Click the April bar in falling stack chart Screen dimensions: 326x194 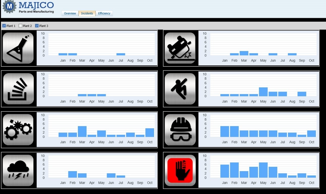pyautogui.click(x=92, y=95)
